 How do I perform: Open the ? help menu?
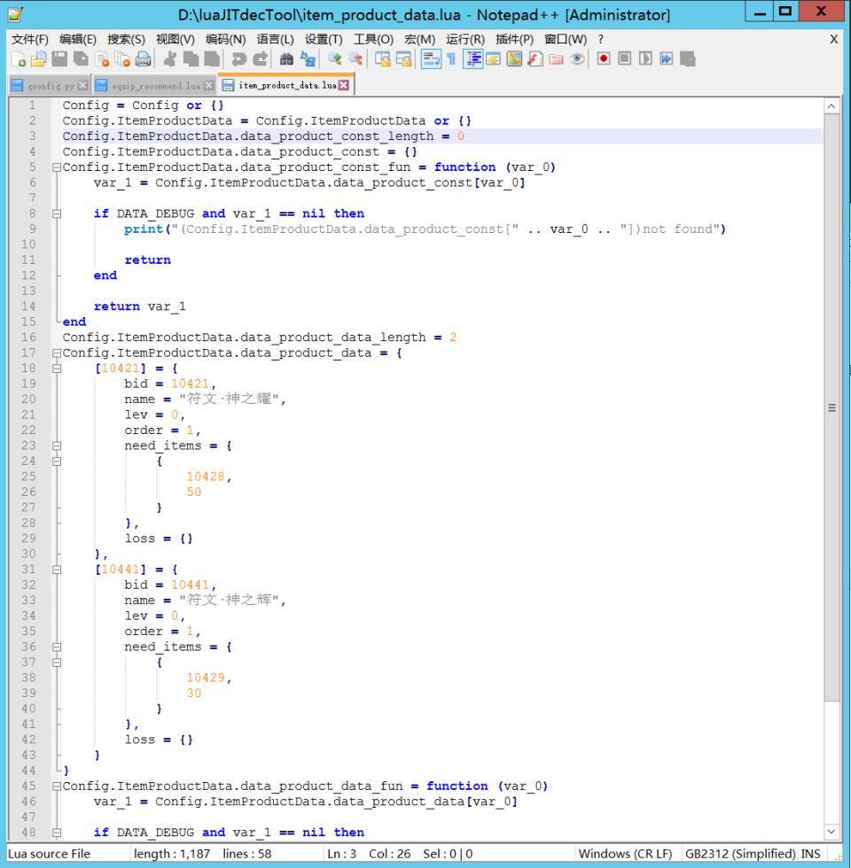(x=601, y=39)
